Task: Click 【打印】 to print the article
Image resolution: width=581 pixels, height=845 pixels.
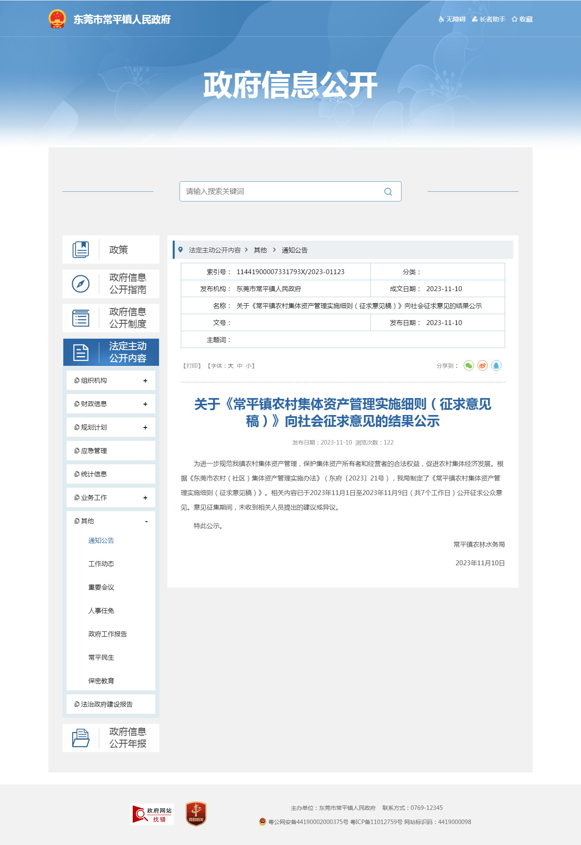Action: pyautogui.click(x=192, y=366)
